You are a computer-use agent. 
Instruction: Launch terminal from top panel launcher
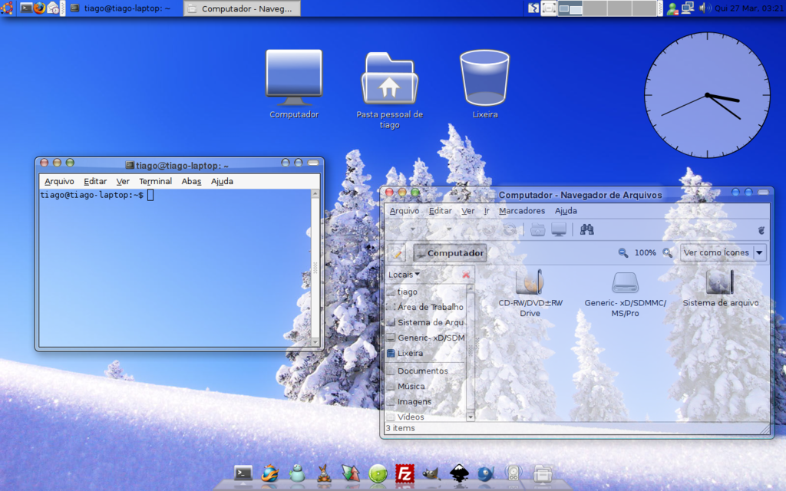tap(26, 8)
